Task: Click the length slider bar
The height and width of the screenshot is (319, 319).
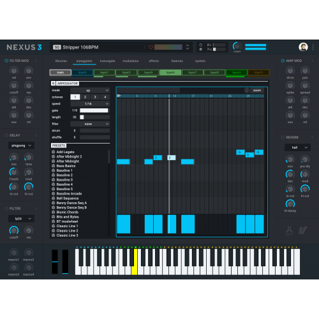Action: pos(94,117)
